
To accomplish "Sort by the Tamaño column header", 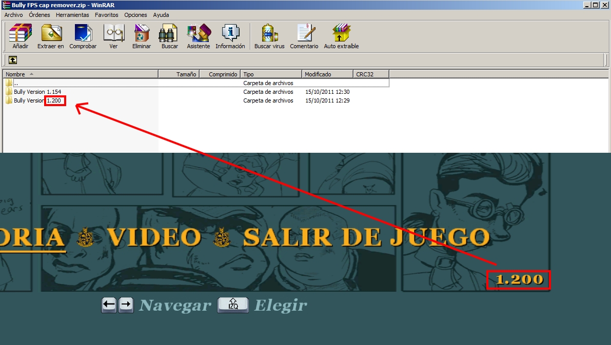I will click(179, 74).
